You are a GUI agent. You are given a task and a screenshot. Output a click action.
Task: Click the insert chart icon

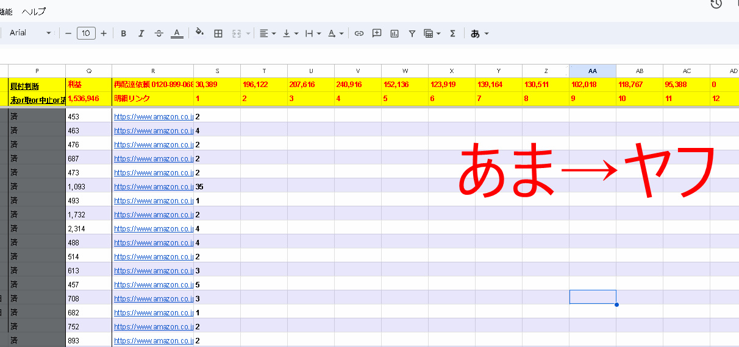[394, 33]
